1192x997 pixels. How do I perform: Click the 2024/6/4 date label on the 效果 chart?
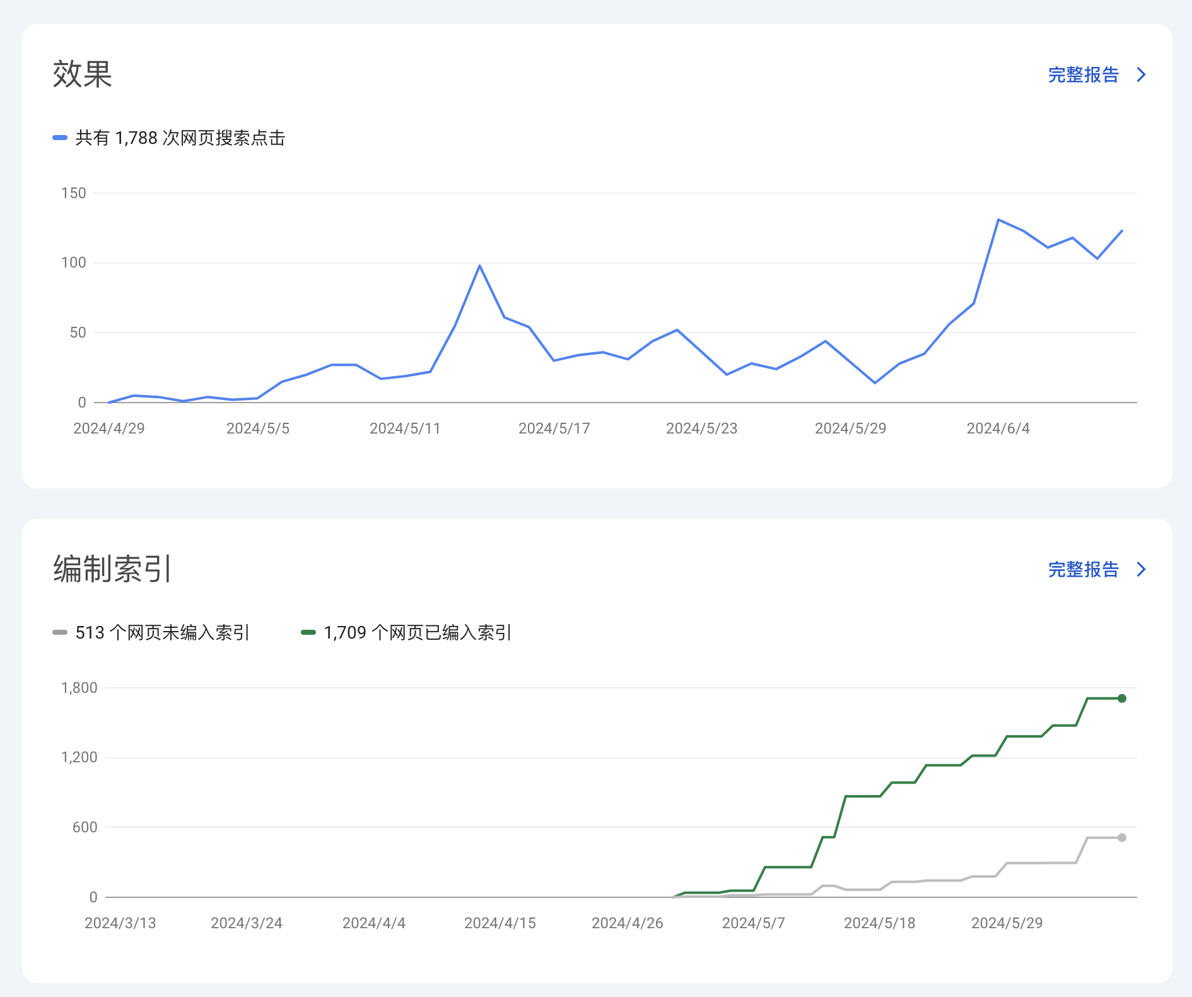point(998,428)
